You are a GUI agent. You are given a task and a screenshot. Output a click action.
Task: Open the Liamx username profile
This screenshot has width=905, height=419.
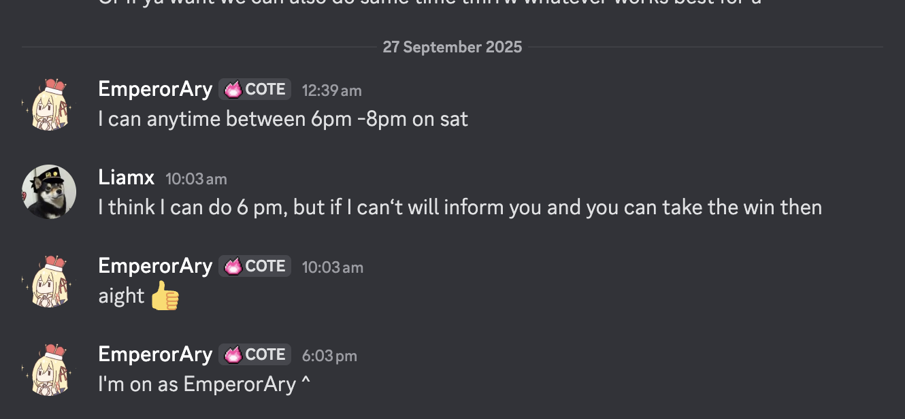point(127,178)
